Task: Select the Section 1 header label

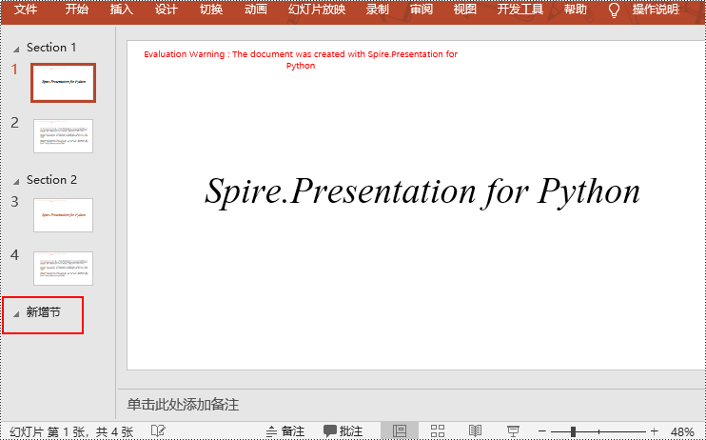Action: pyautogui.click(x=51, y=48)
